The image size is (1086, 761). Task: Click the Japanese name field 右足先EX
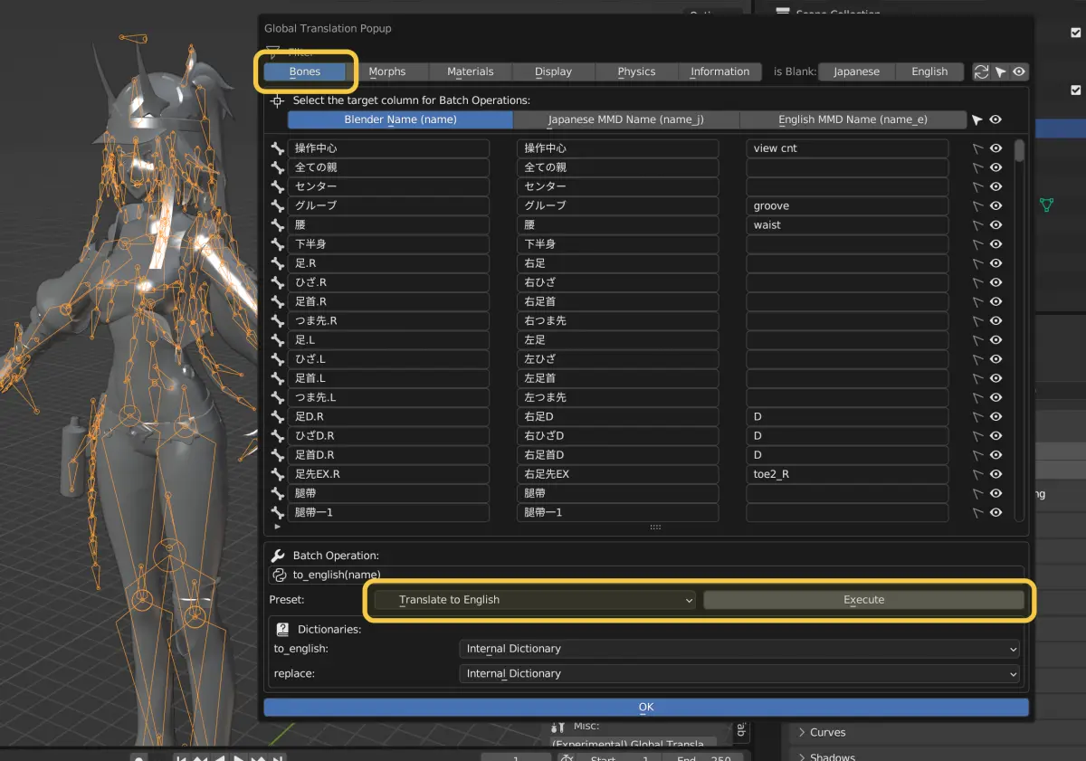618,474
